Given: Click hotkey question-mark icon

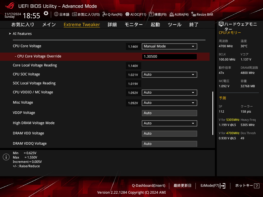Looking at the screenshot, I should pos(257,186).
